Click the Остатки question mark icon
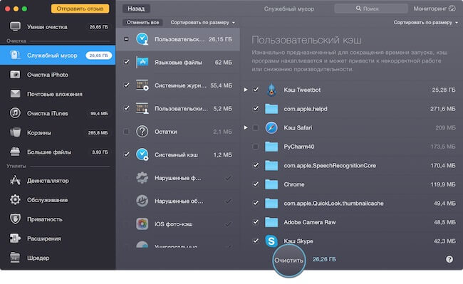Screen dimensions: 463x284 pyautogui.click(x=142, y=131)
